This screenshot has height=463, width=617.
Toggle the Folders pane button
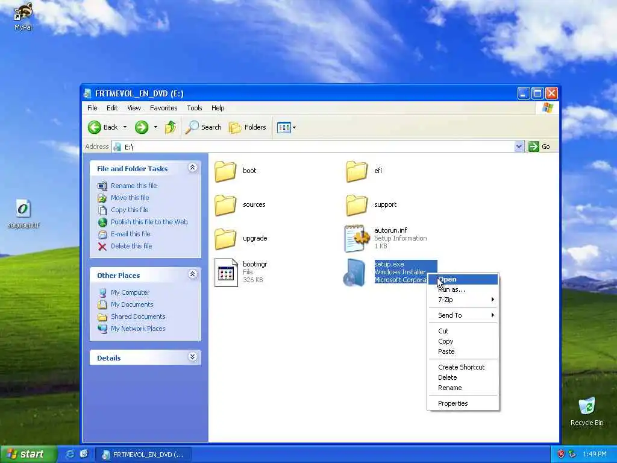[248, 127]
